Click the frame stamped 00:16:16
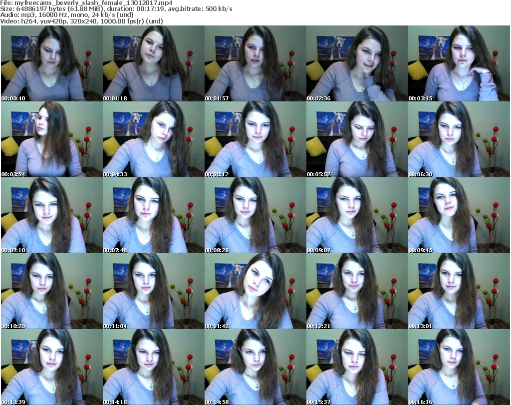Viewport: 511px width, 405px height. click(459, 367)
